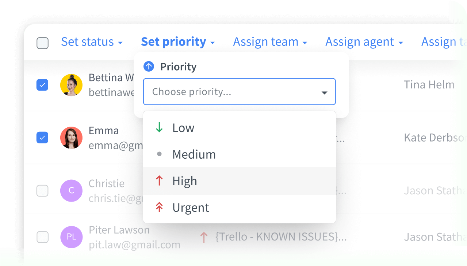Select the green Low priority arrow icon
467x266 pixels.
(x=160, y=128)
